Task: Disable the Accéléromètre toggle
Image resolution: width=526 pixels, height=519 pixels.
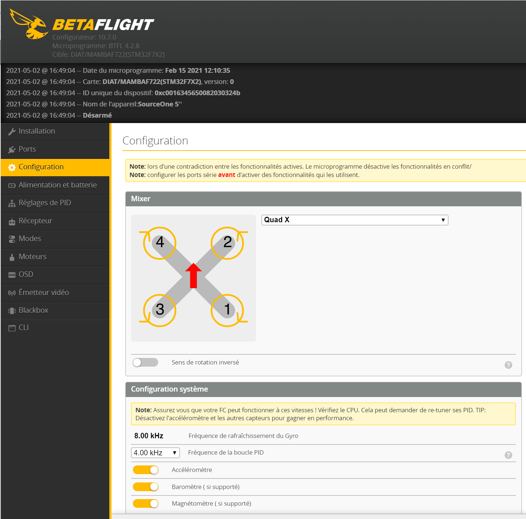Action: 145,469
